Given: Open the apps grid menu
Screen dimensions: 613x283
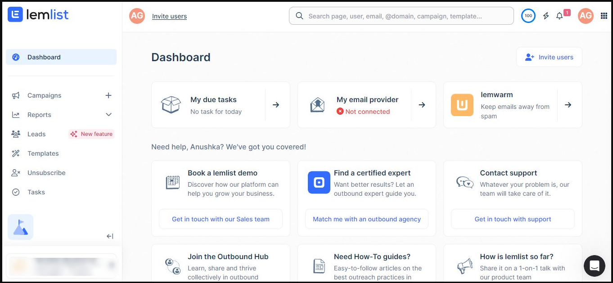Looking at the screenshot, I should (604, 16).
